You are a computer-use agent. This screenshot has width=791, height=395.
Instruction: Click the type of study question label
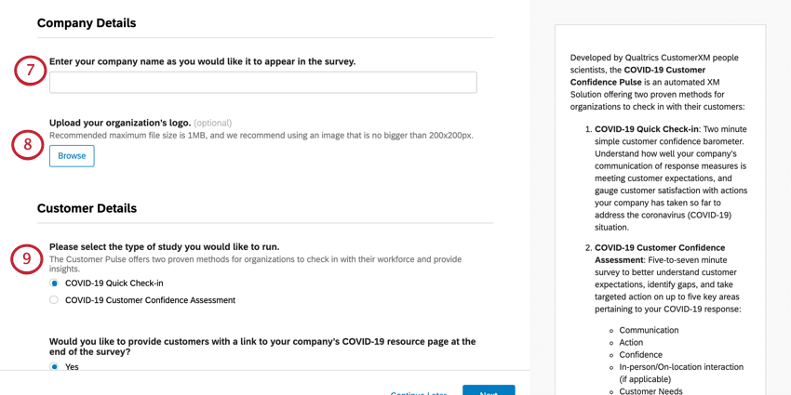coord(165,247)
